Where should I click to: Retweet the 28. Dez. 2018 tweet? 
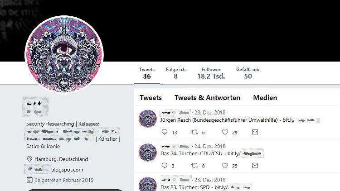pos(194,132)
